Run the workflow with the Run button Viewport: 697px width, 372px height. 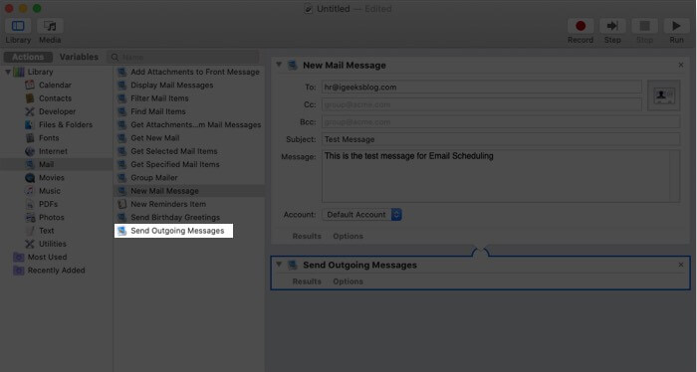(x=676, y=26)
